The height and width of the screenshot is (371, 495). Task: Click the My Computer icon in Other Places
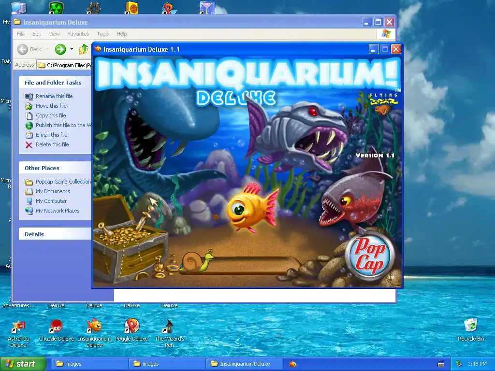[x=29, y=201]
